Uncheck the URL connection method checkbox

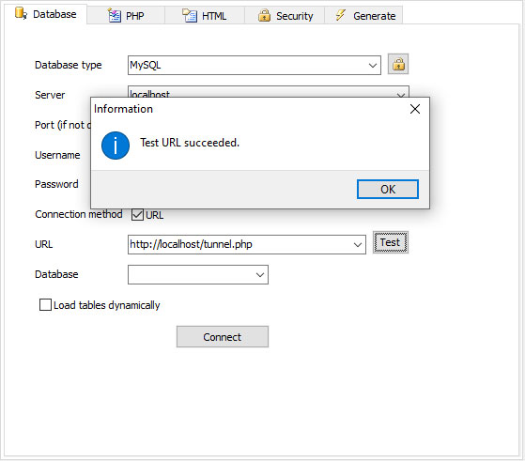[137, 215]
